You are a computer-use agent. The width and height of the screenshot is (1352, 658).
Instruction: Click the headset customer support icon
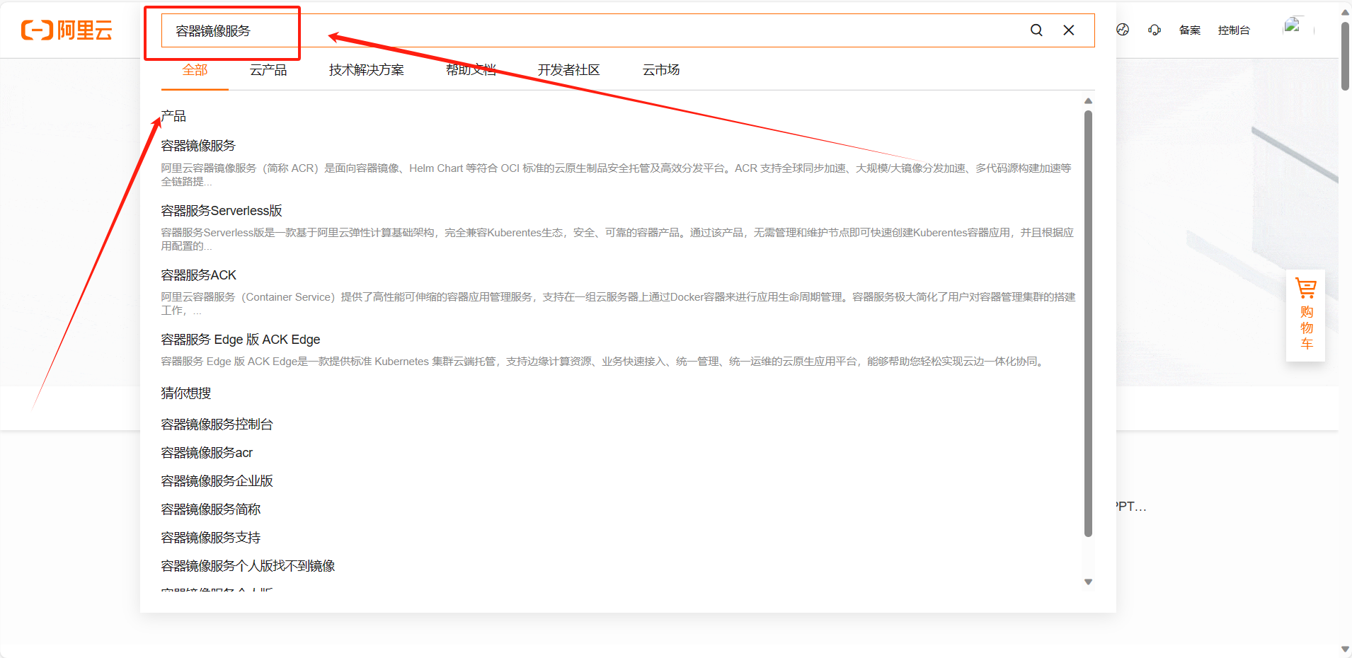pyautogui.click(x=1155, y=30)
